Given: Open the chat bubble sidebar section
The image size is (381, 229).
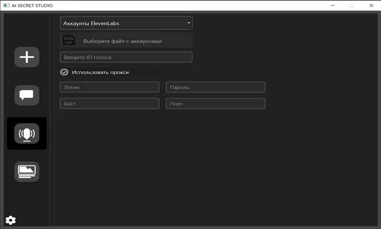Looking at the screenshot, I should (x=27, y=95).
